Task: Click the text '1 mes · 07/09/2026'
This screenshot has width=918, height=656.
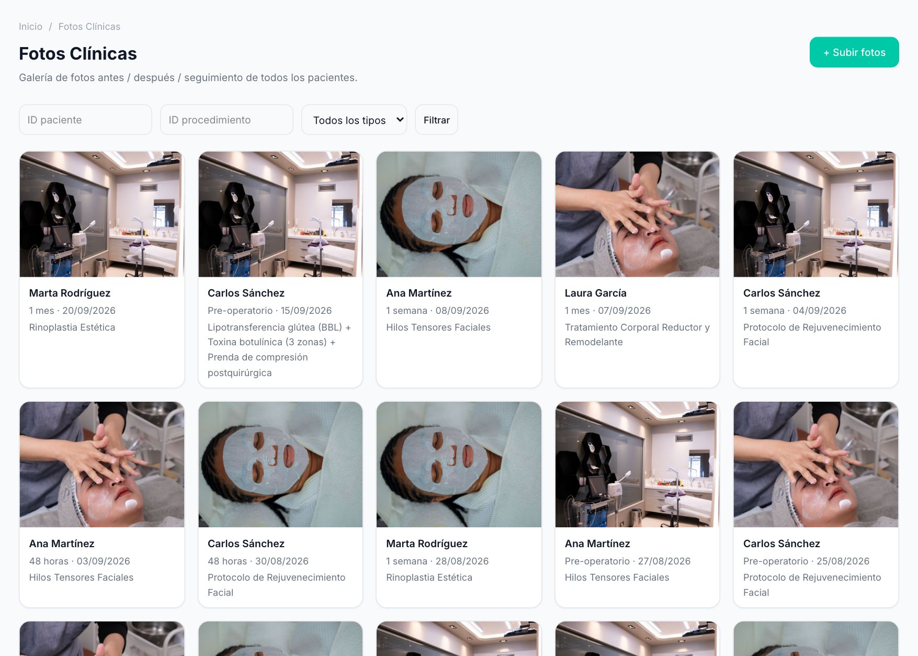Action: pos(608,310)
